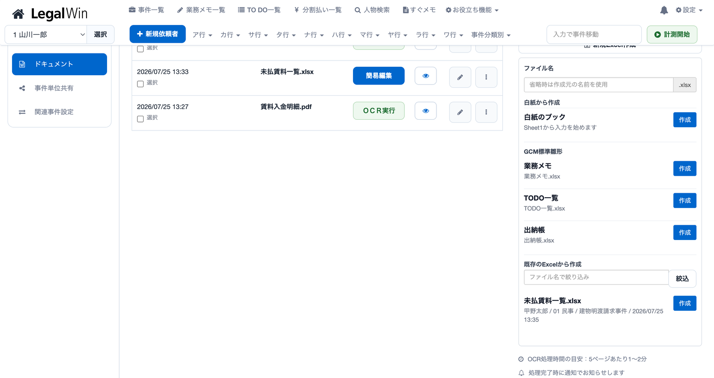
Task: Expand the タ行 dropdown
Action: click(286, 35)
